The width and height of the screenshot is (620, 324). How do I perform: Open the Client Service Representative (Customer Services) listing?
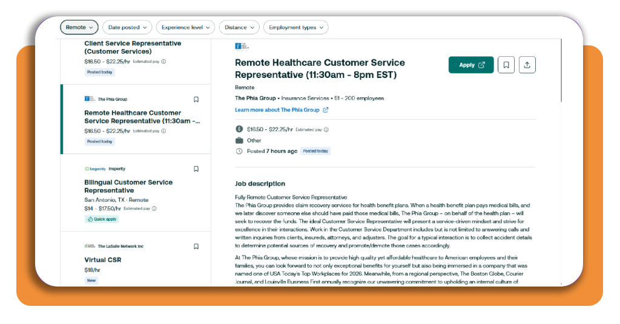[133, 47]
